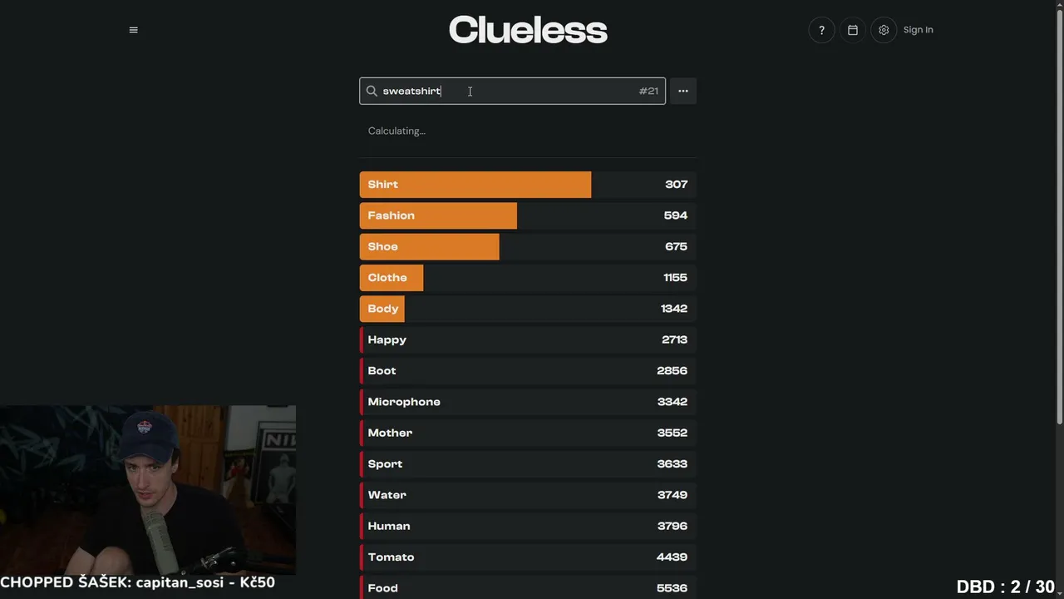Focus the guess input containing sweatshirt

point(512,91)
